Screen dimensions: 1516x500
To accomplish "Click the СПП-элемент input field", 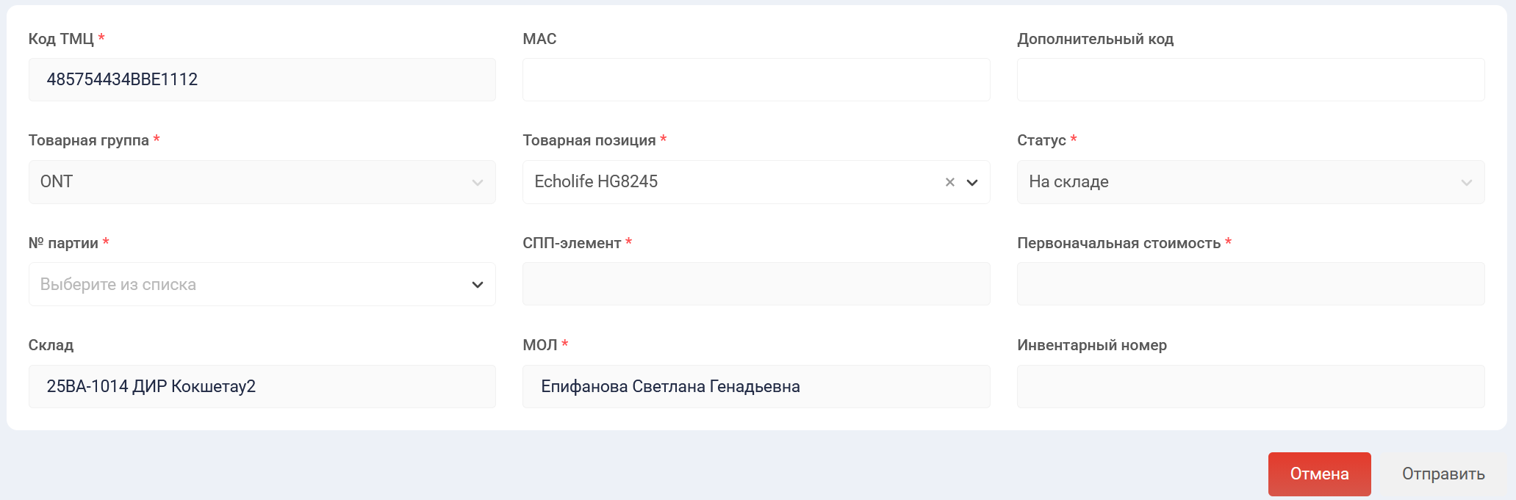I will [x=756, y=284].
